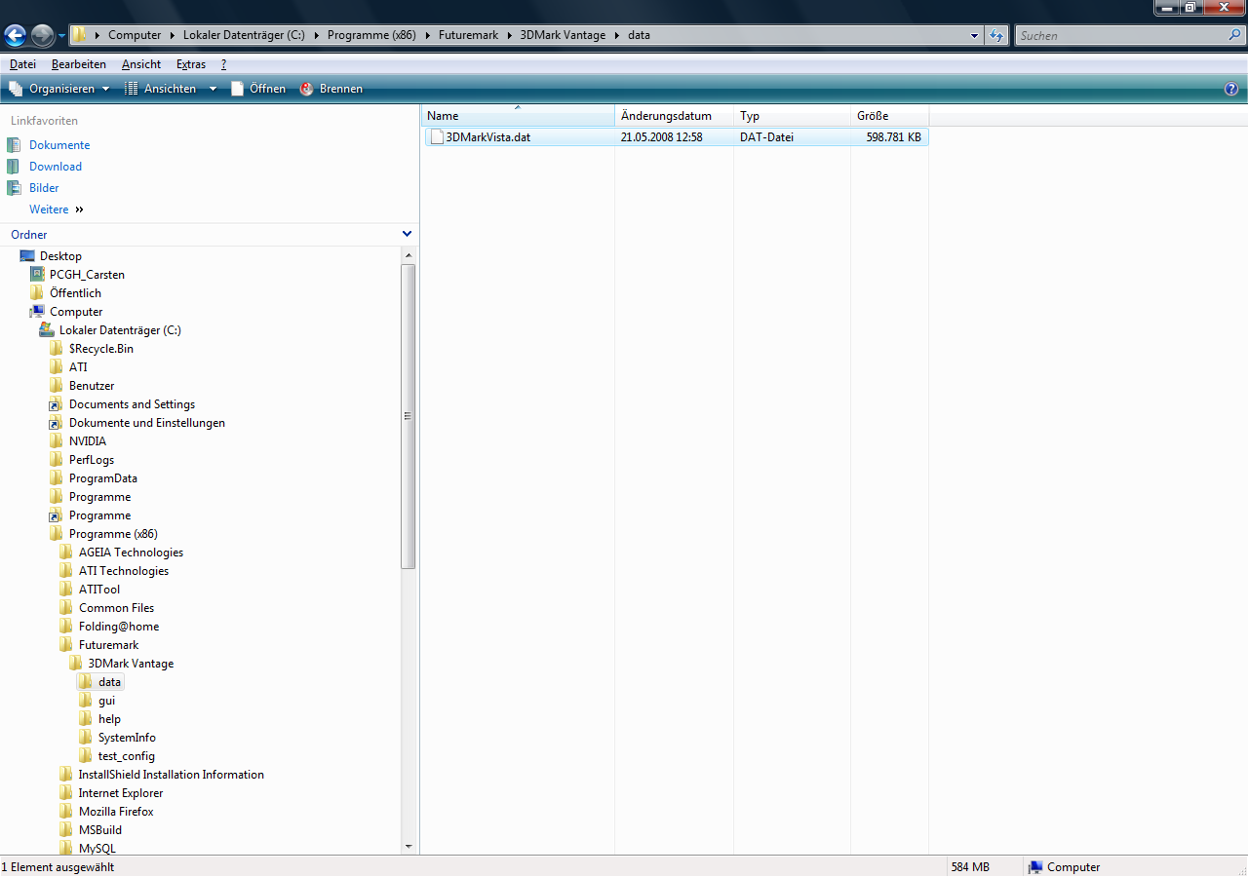Click the Öffnen toolbar button

pos(258,89)
